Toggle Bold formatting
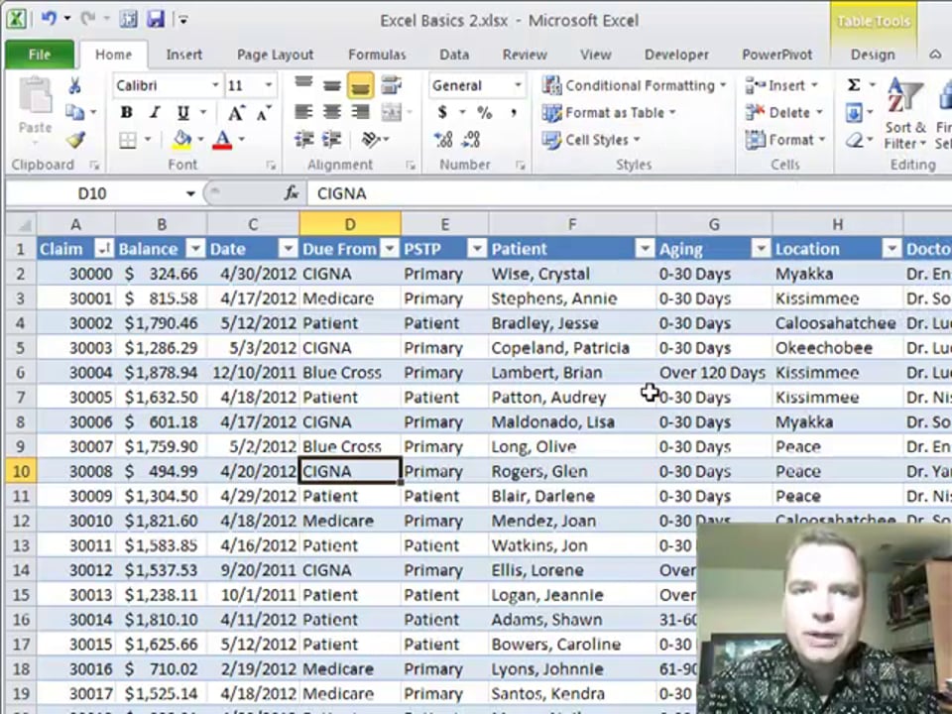Screen dimensions: 952x714 point(126,112)
